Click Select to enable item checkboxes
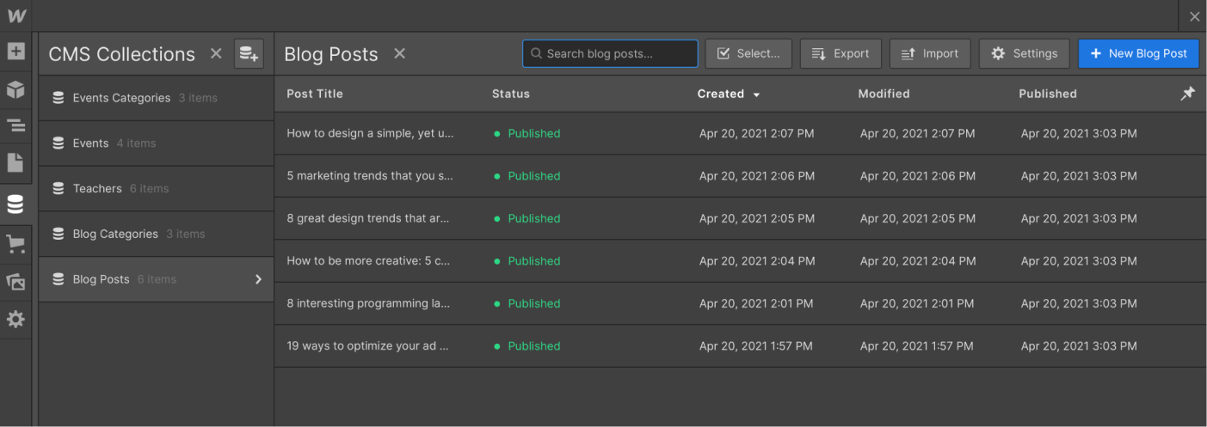This screenshot has width=1207, height=427. point(748,53)
